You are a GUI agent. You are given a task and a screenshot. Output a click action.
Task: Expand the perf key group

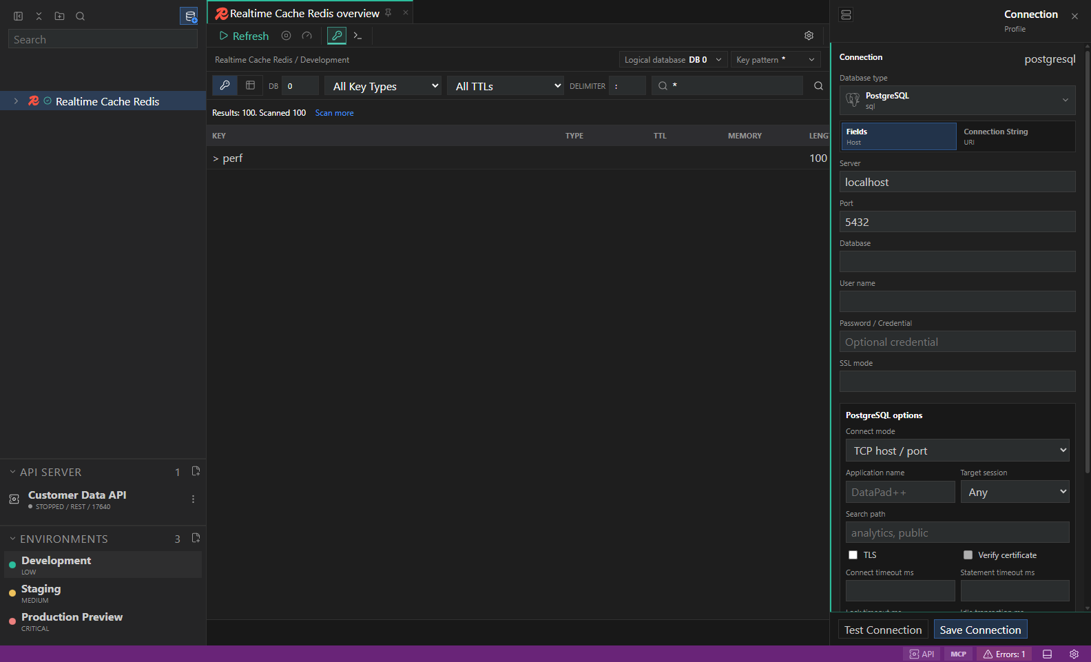216,158
